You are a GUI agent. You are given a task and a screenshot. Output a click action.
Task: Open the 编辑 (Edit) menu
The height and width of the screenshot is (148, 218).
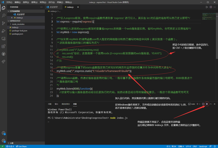click(x=17, y=2)
